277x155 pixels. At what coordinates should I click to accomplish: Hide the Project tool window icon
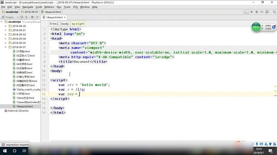coord(38,17)
